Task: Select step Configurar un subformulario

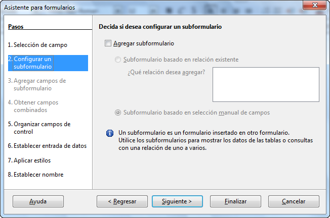Action: 48,63
